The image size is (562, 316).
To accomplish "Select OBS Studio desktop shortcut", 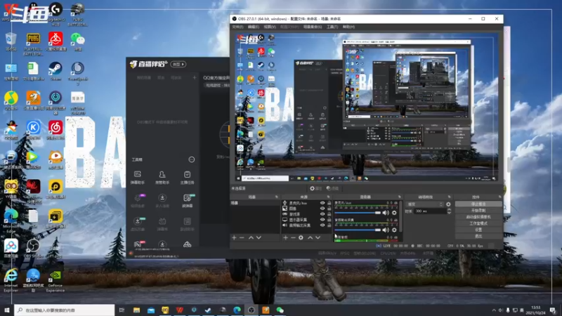I will [x=33, y=249].
